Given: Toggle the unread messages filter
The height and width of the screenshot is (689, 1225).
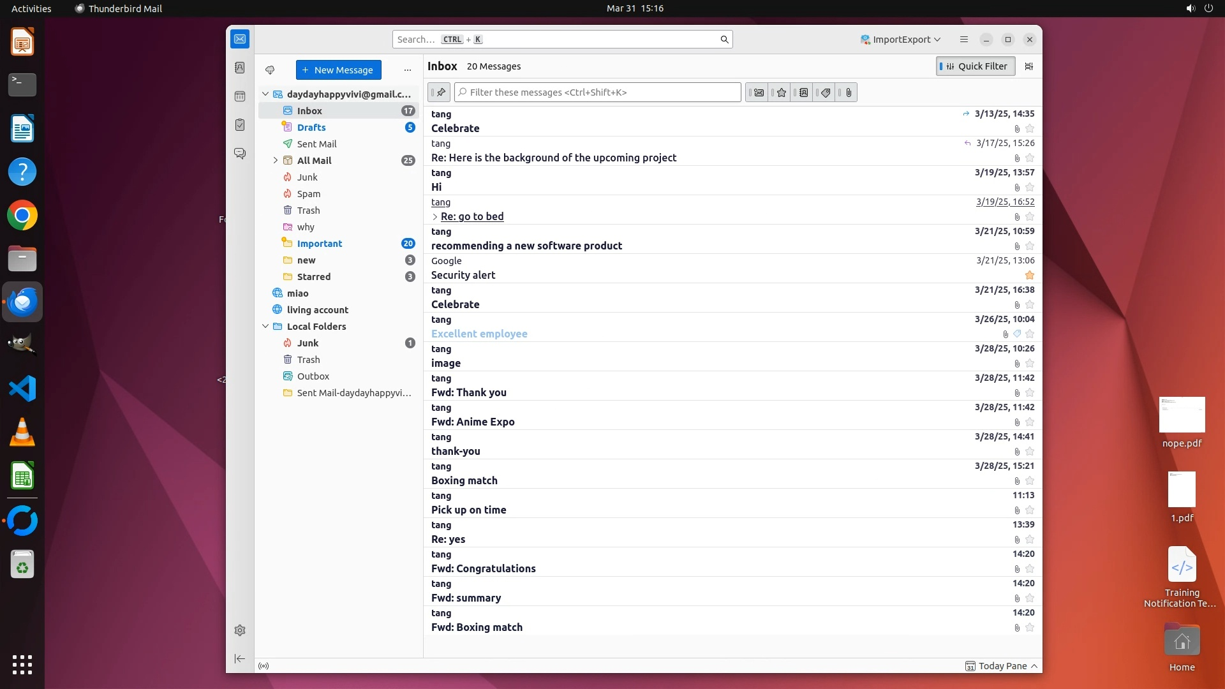Looking at the screenshot, I should 759,93.
